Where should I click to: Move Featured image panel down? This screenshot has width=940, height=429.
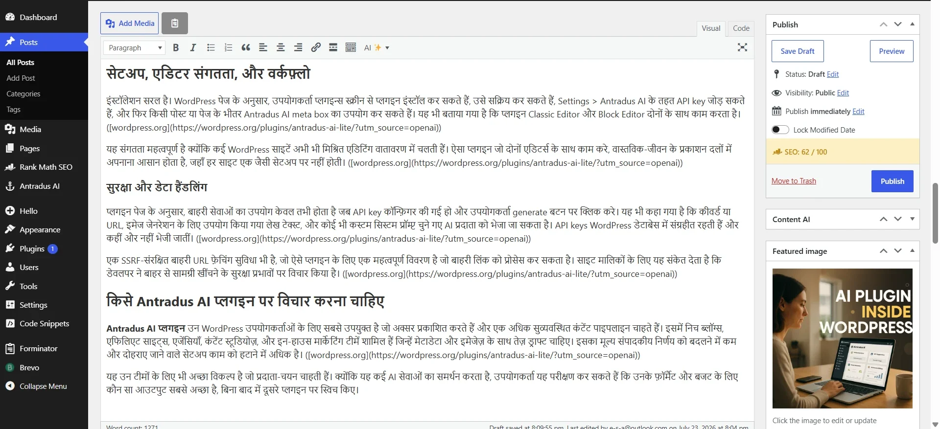898,251
